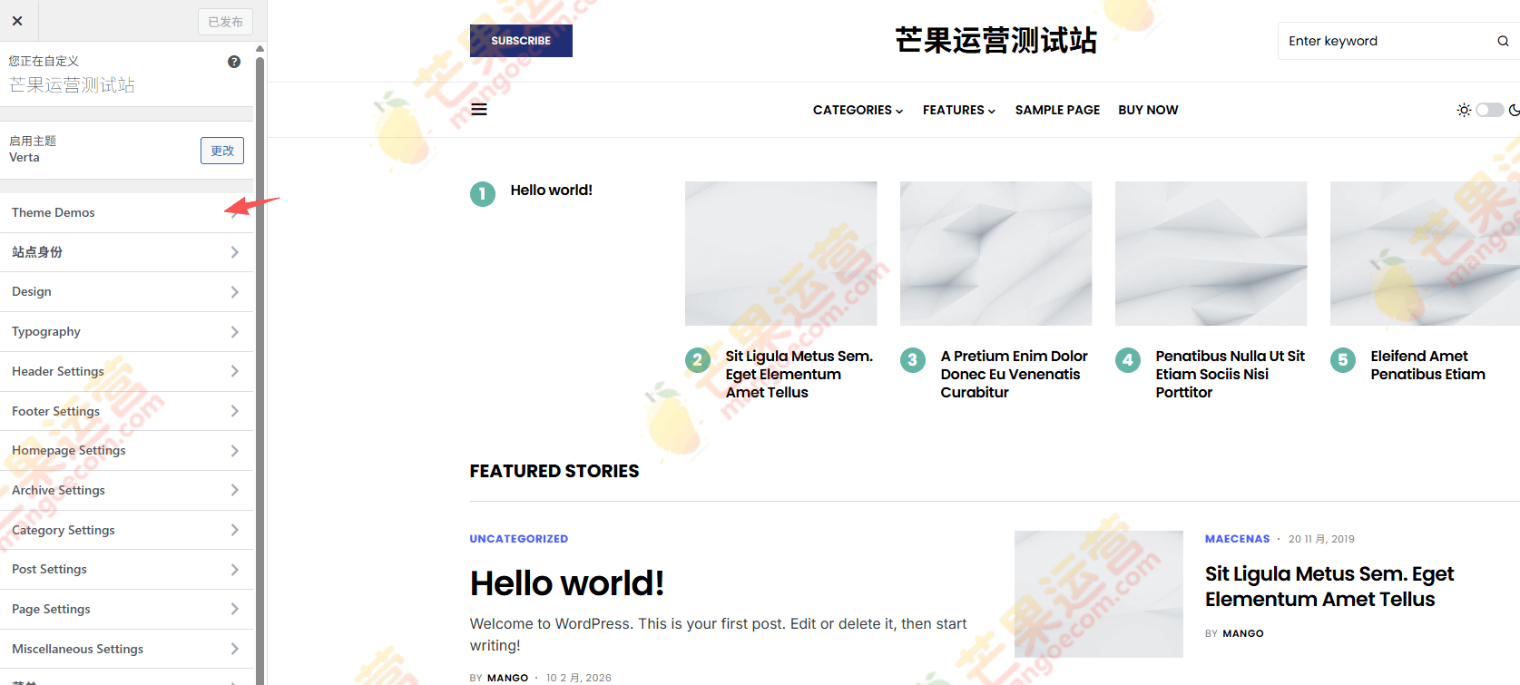Click the moon dark-mode icon

click(x=1514, y=110)
